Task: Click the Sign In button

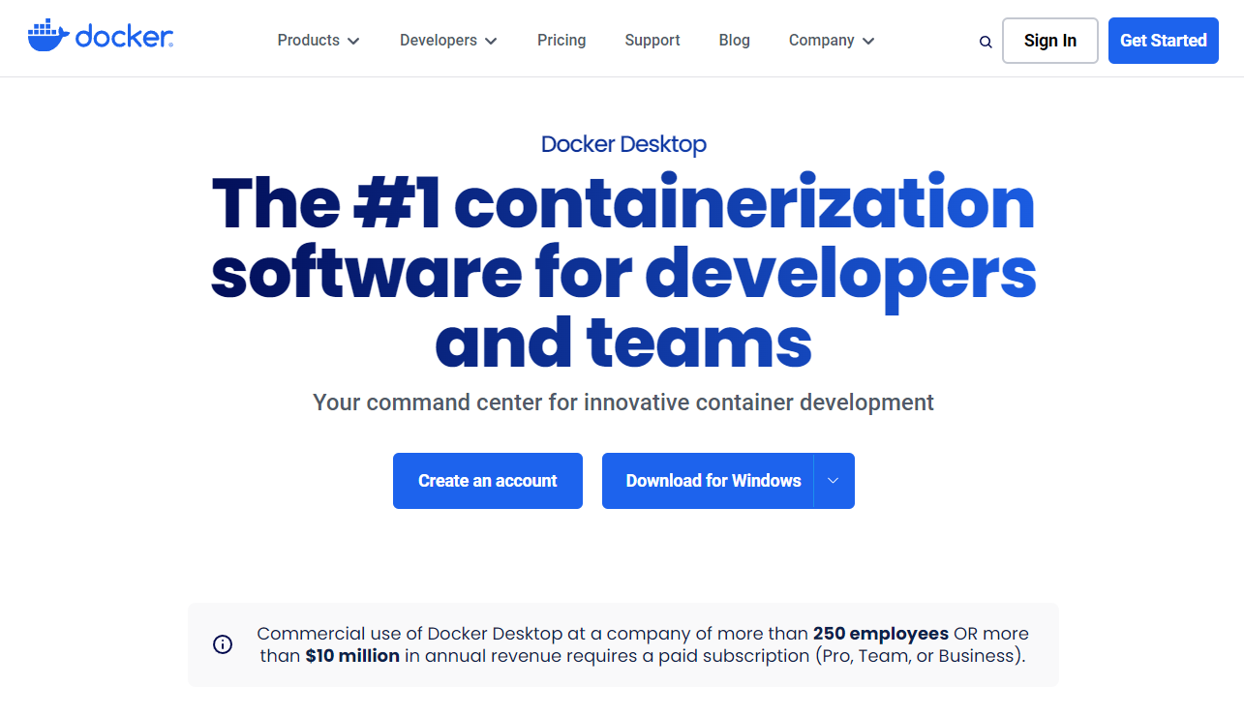Action: tap(1050, 41)
